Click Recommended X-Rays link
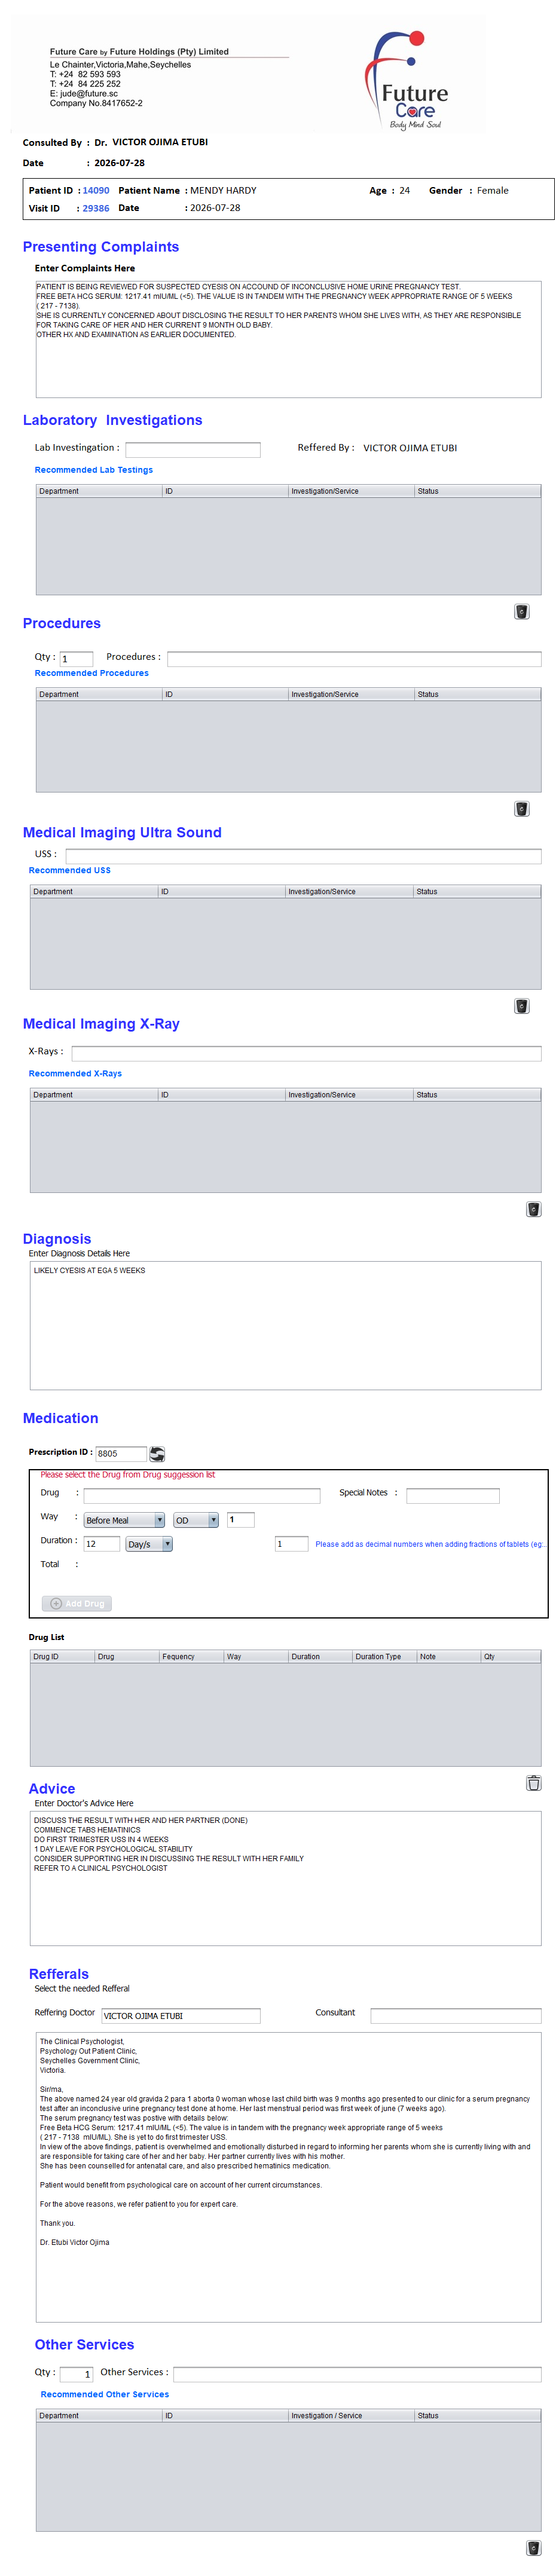This screenshot has width=556, height=2576. click(76, 1073)
